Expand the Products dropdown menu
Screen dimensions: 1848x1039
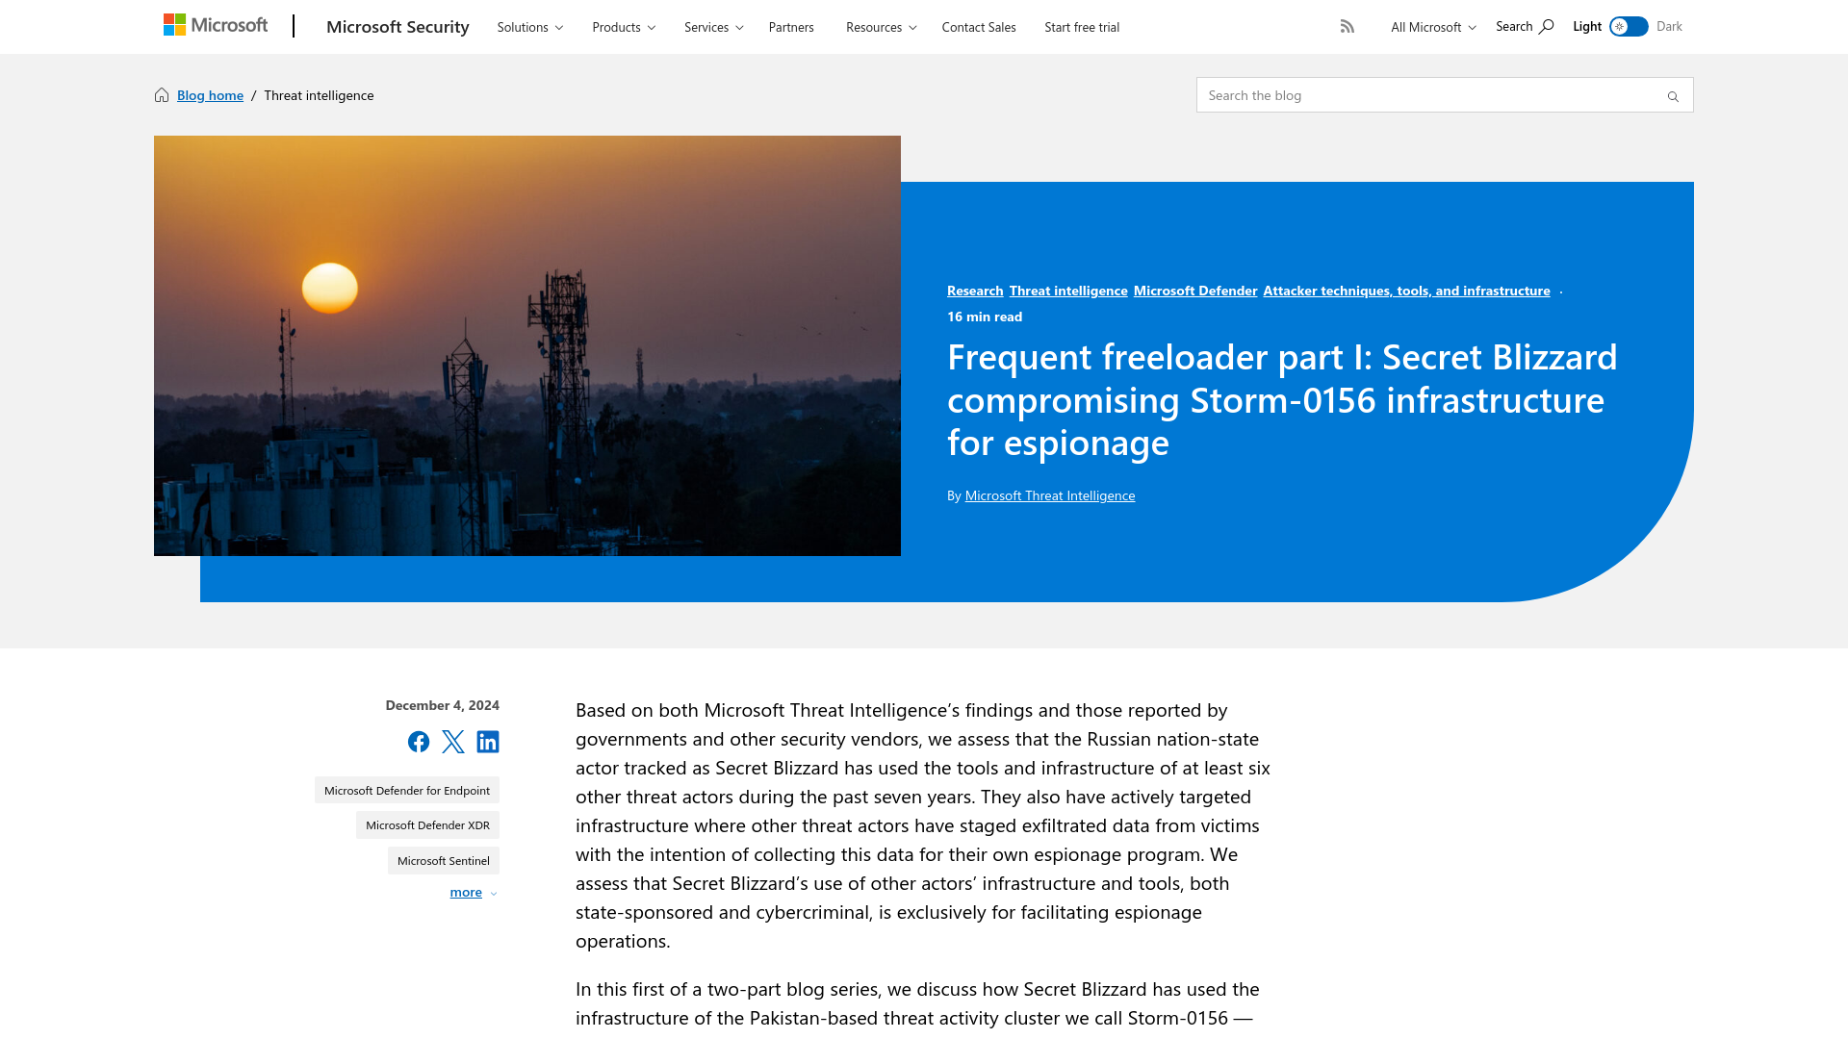[623, 27]
